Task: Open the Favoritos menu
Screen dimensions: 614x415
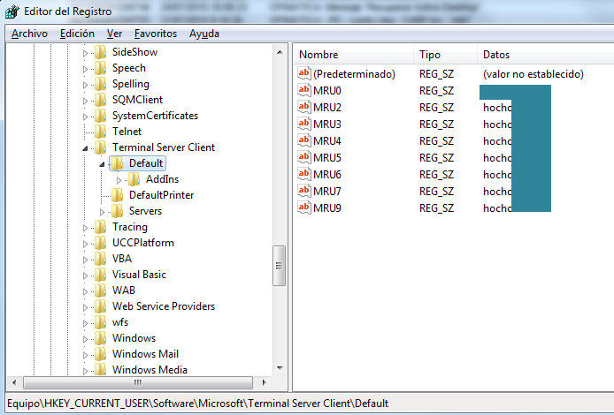Action: coord(156,34)
